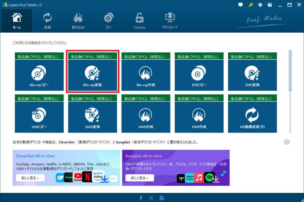304x202 pixels.
Task: Launch the Blu-ray作成 burner tile
Action: [x=146, y=75]
